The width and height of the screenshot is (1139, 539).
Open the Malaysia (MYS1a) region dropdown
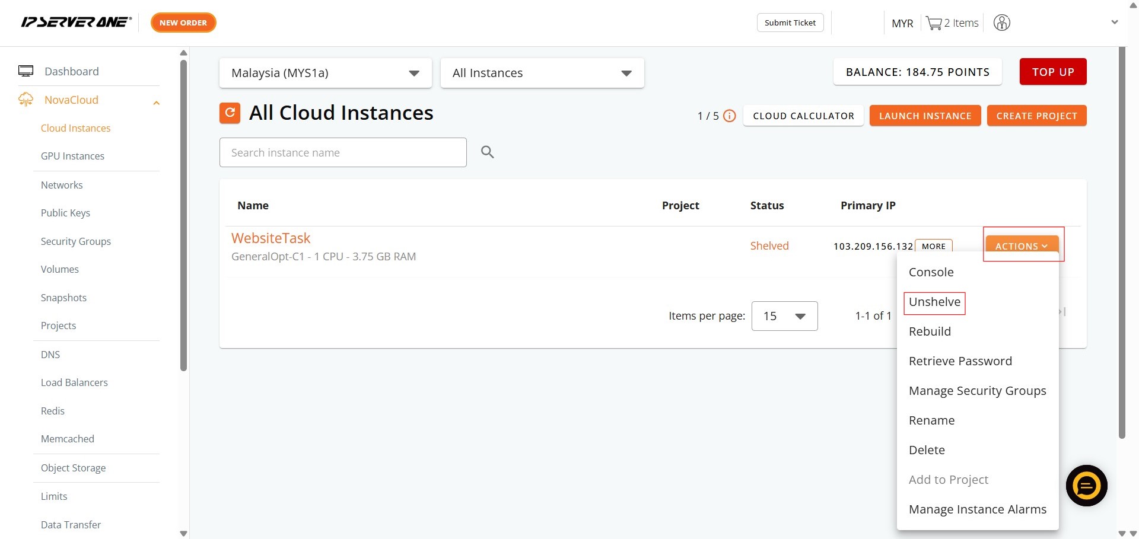pyautogui.click(x=326, y=73)
